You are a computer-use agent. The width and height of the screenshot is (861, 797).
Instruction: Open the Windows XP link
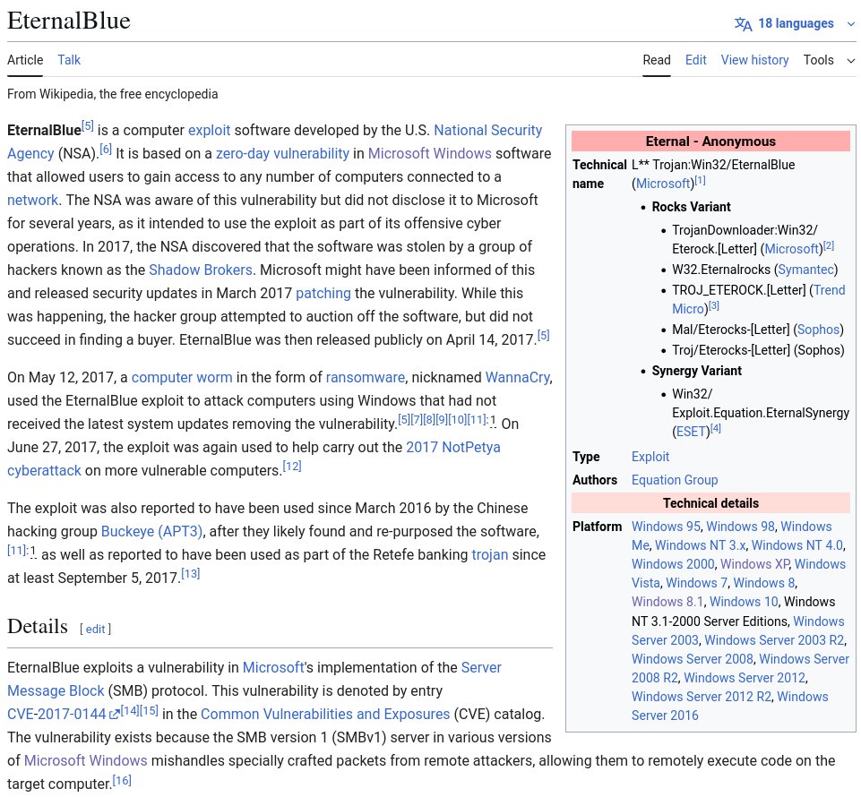pos(755,563)
